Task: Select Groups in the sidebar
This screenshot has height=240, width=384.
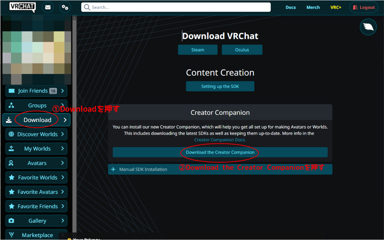Action: (x=36, y=105)
